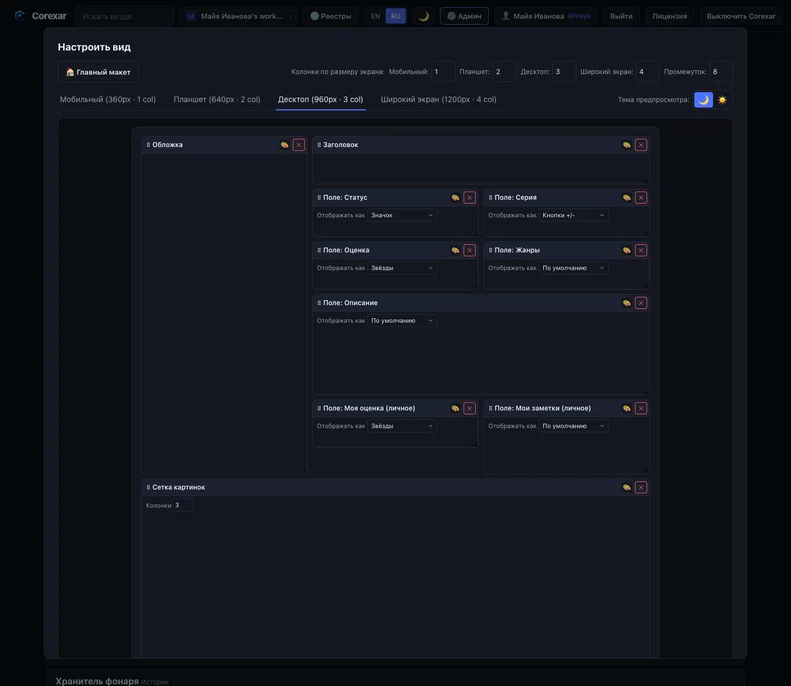
Task: Click the resize handle of Поле: Описание
Action: pyautogui.click(x=647, y=392)
